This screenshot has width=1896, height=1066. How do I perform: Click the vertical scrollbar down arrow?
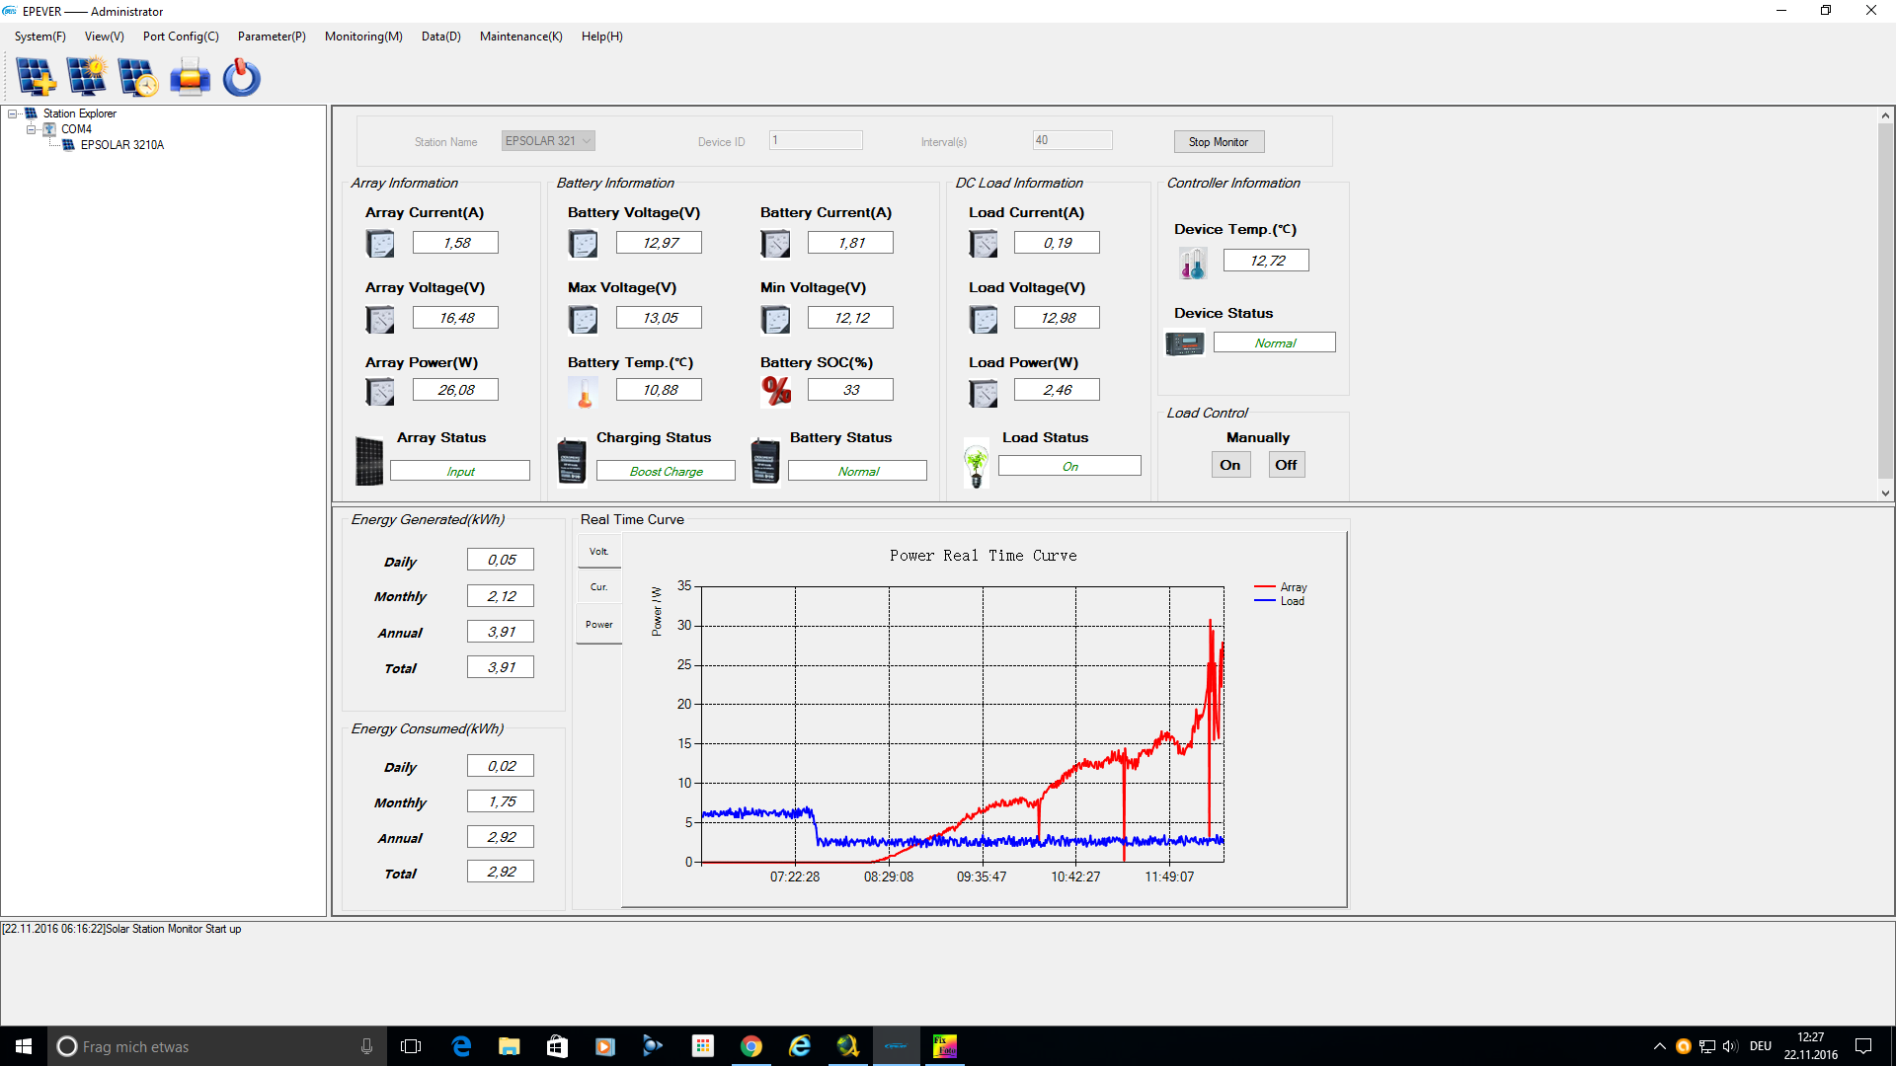point(1884,494)
